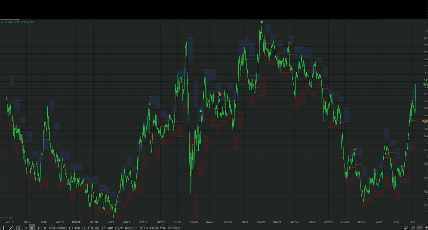Zoom in with the plus icon
The image size is (428, 230).
click(x=426, y=227)
